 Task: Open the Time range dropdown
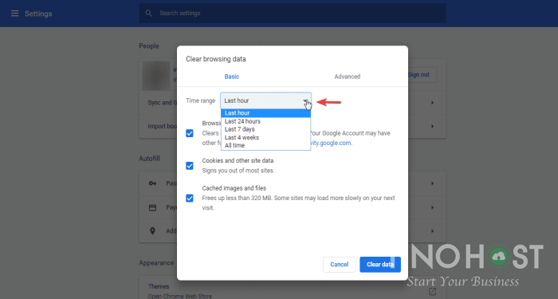click(x=265, y=100)
